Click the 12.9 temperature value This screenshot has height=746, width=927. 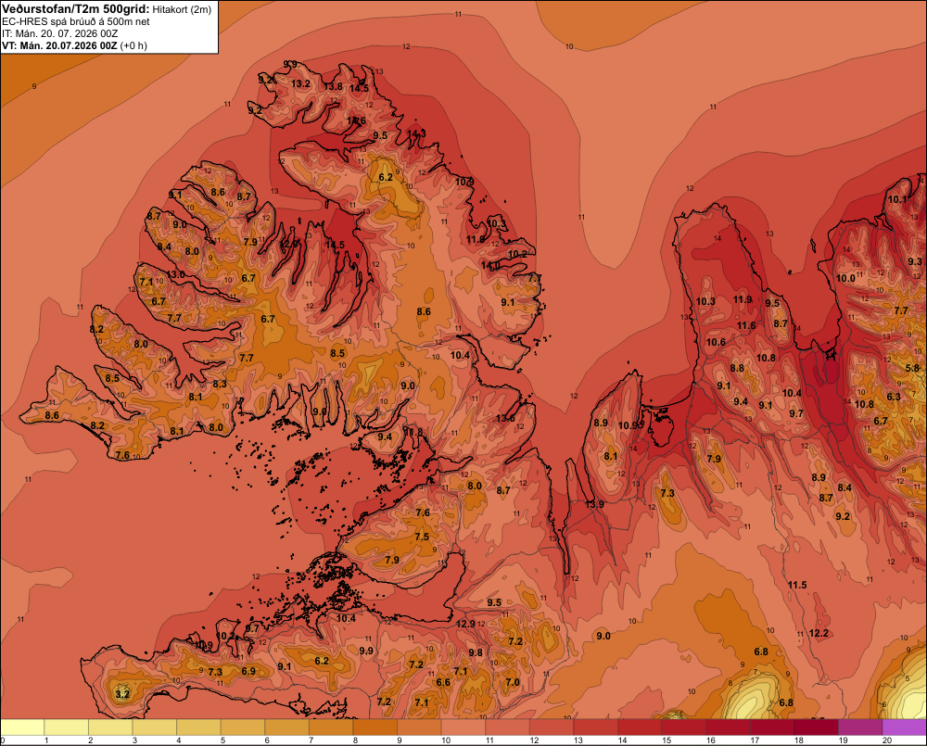[466, 624]
